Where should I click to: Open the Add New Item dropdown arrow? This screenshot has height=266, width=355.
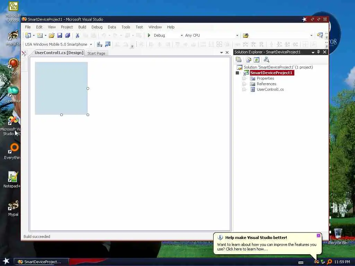click(x=45, y=35)
